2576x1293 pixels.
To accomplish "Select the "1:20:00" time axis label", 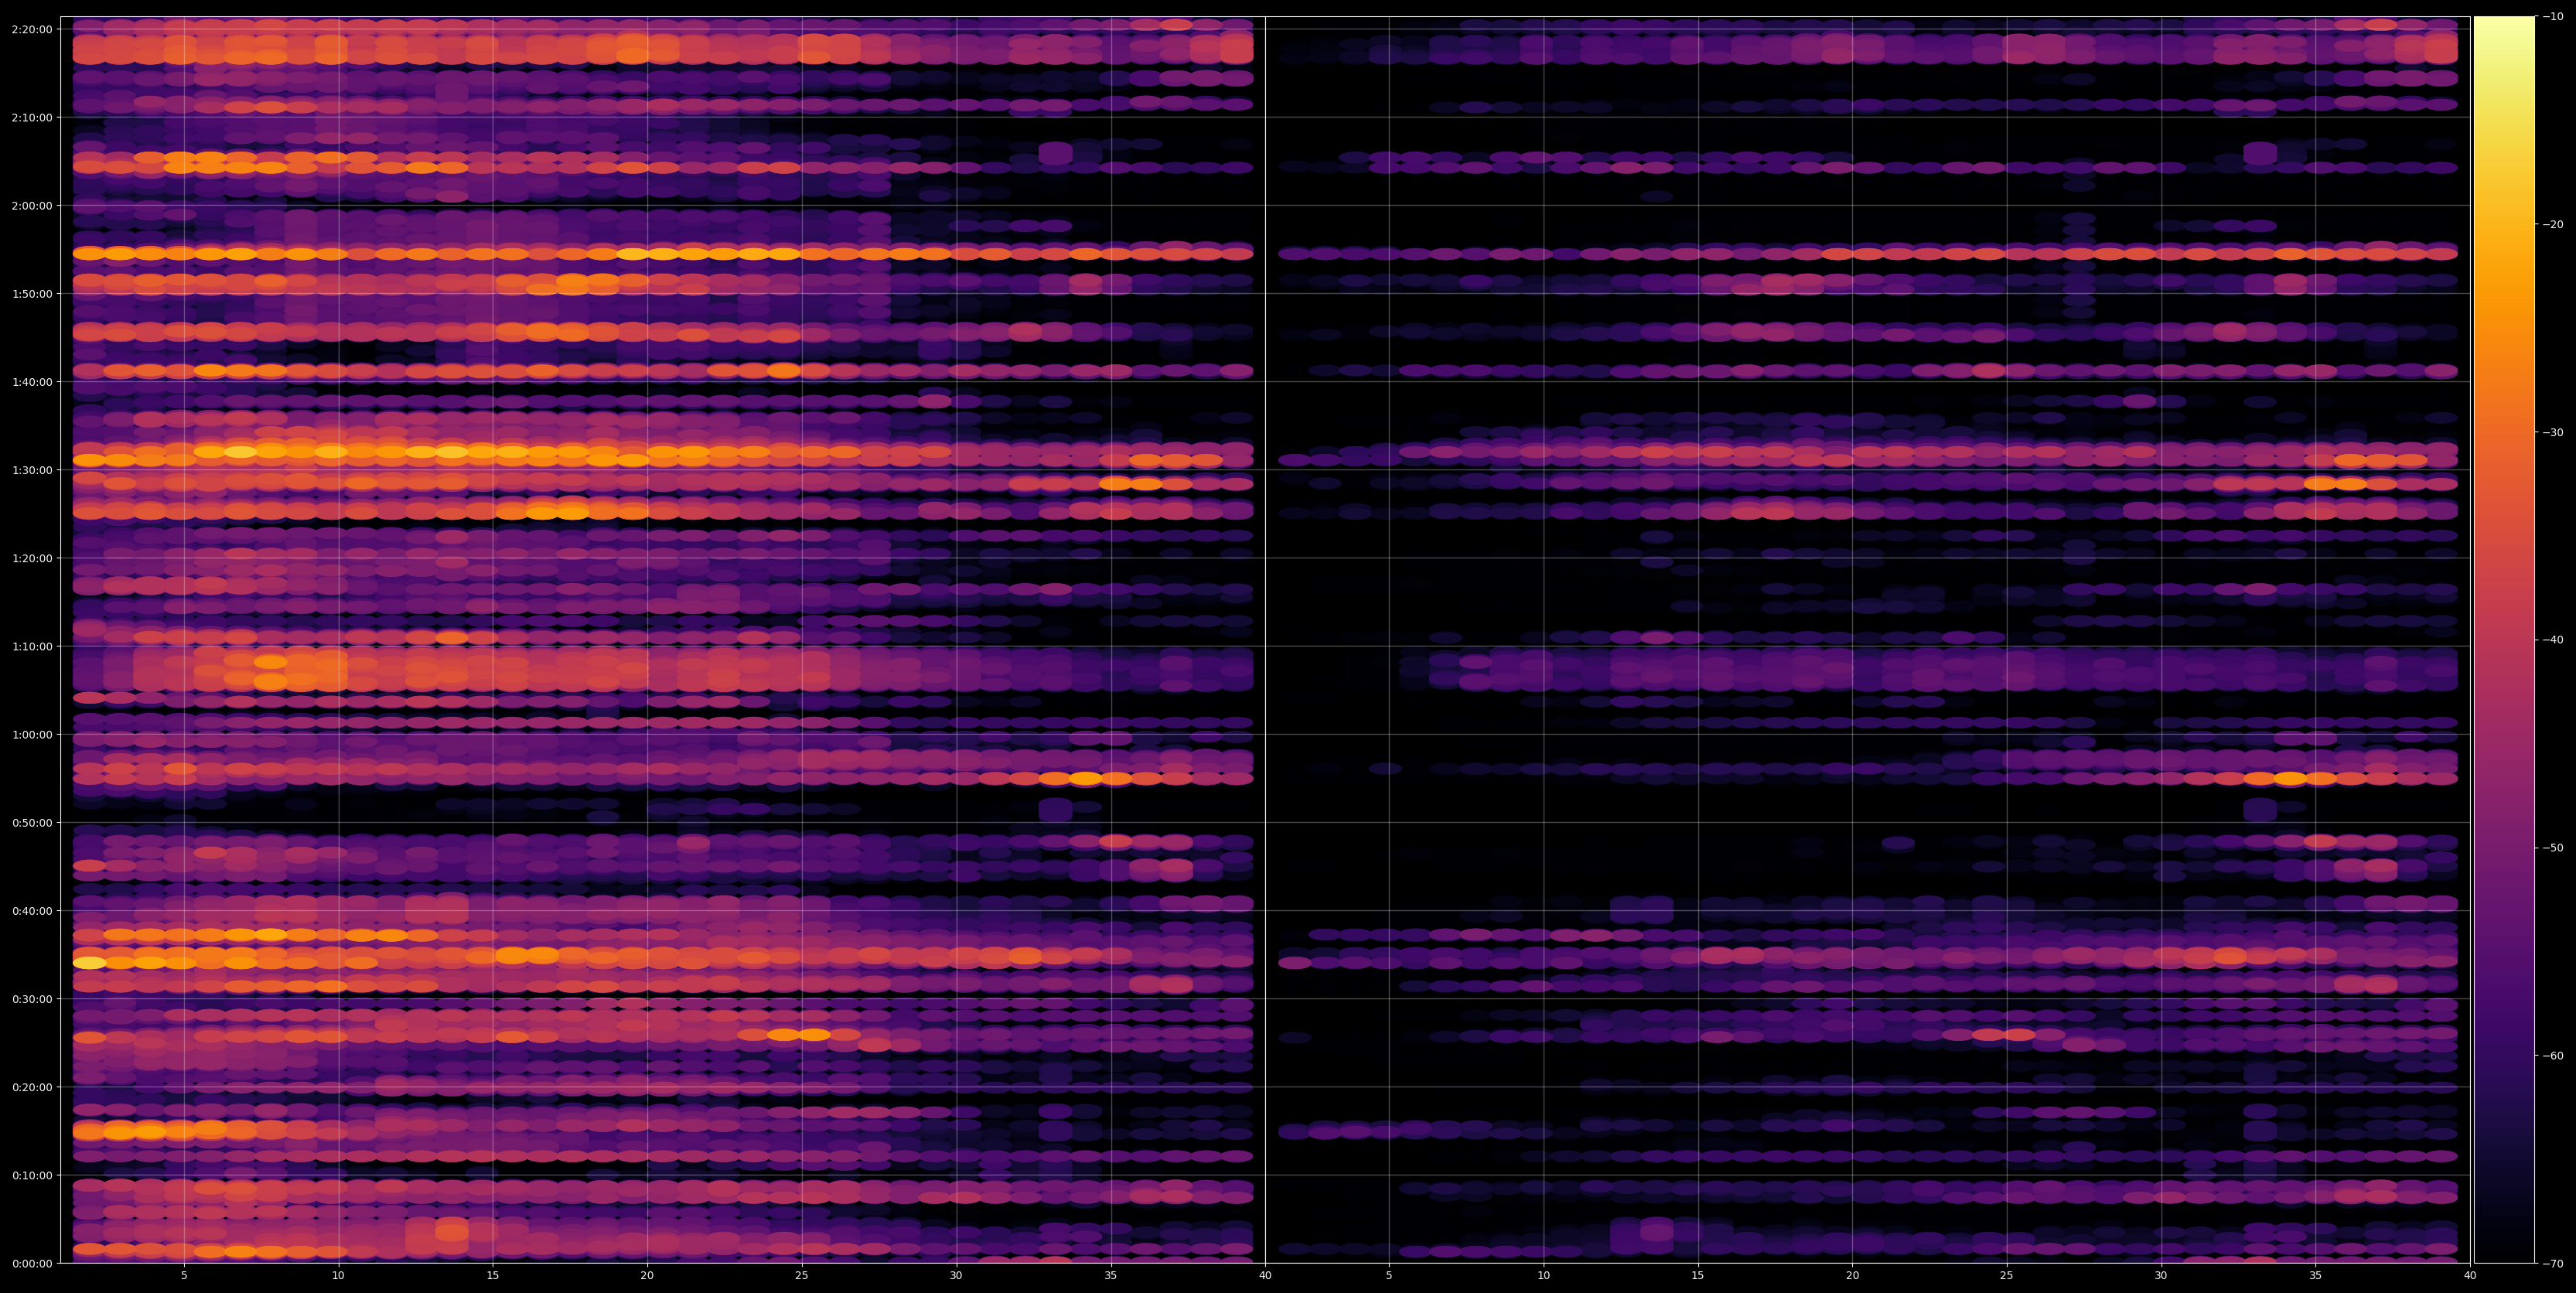I will [31, 558].
